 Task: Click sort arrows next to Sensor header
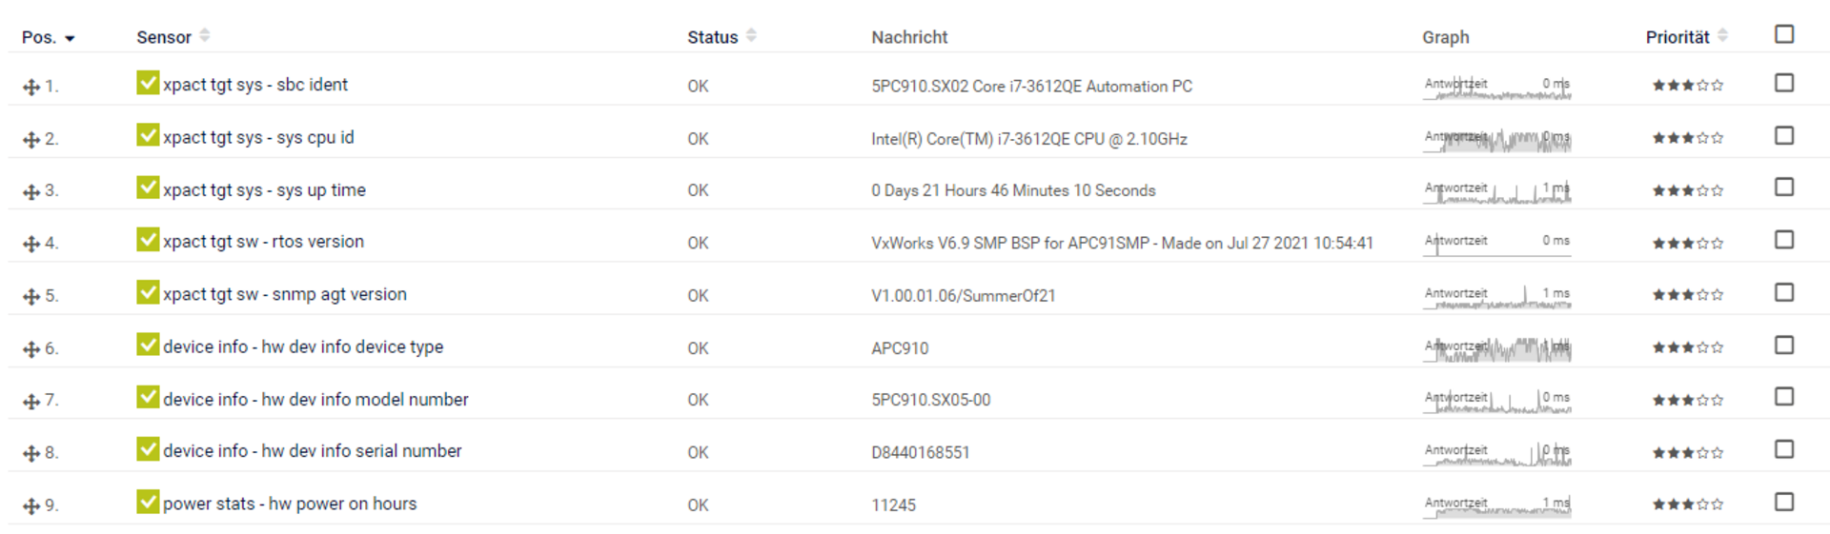coord(205,36)
